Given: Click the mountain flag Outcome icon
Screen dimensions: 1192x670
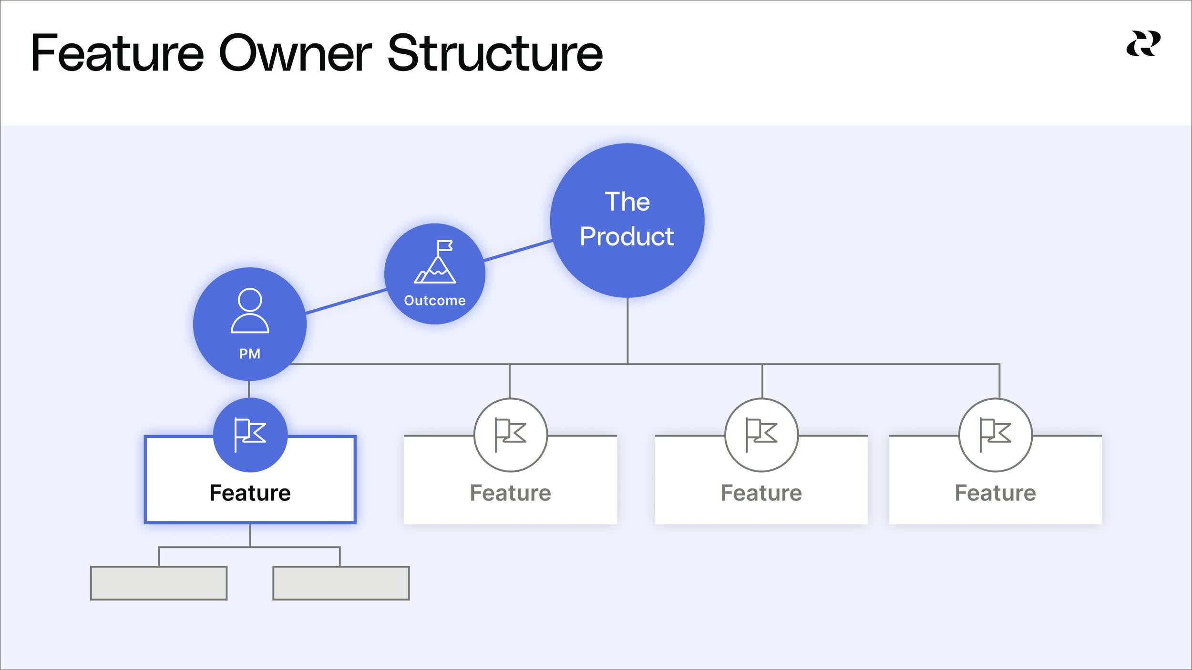Looking at the screenshot, I should (435, 262).
